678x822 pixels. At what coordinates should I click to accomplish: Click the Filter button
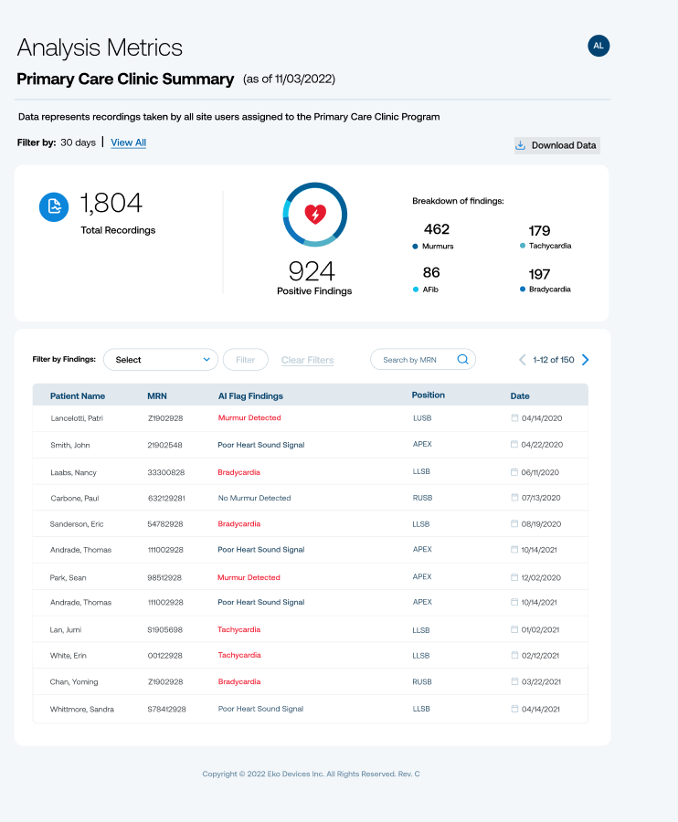pos(246,360)
